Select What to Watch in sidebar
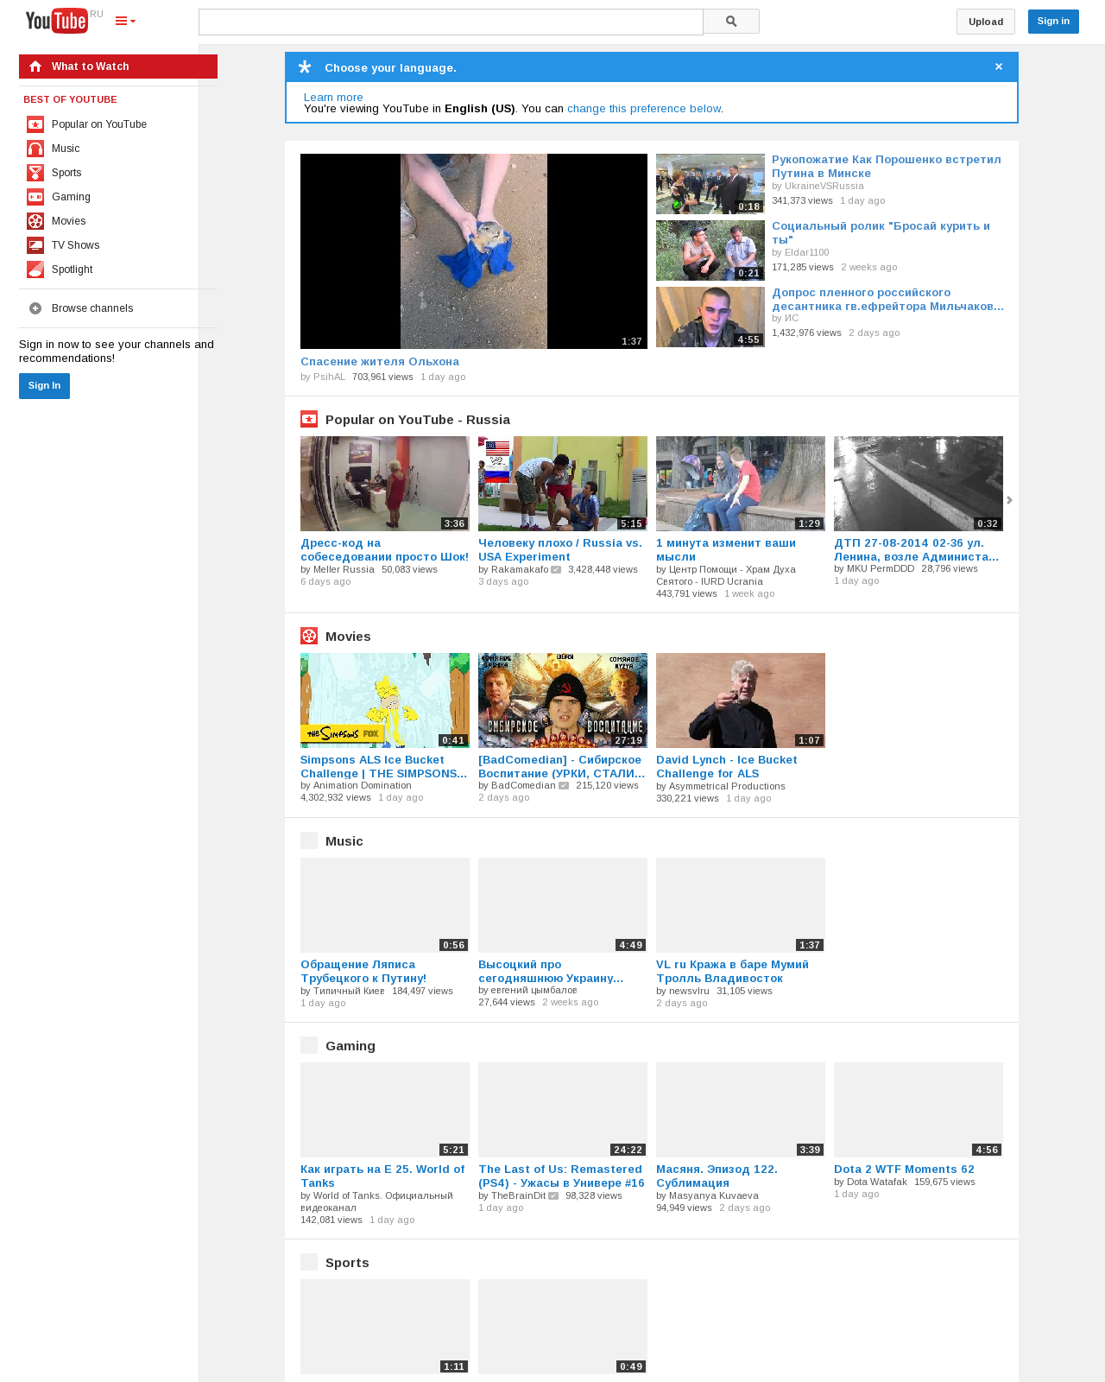Screen dimensions: 1105x1382 118,67
